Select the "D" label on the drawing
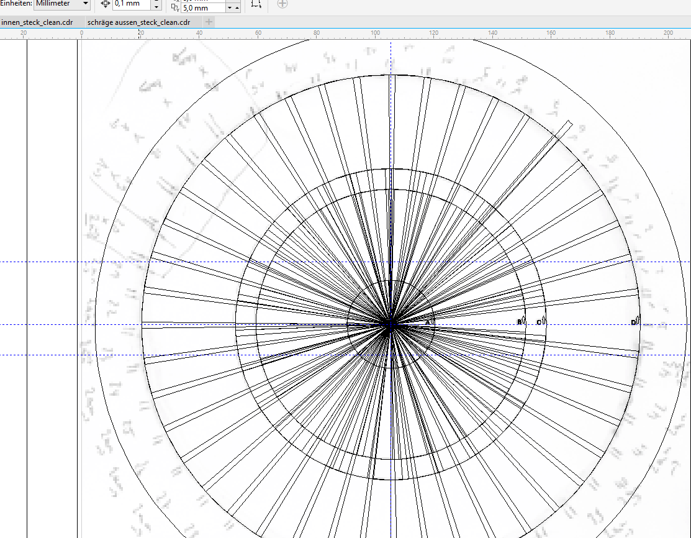 (633, 322)
